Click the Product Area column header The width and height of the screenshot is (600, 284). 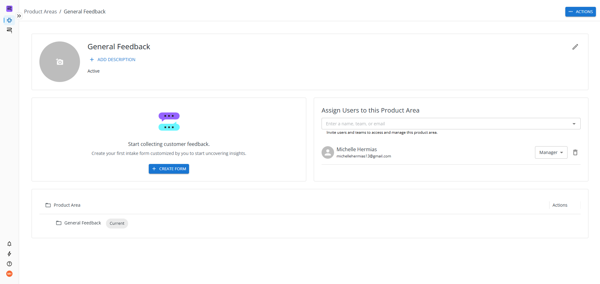(x=67, y=205)
